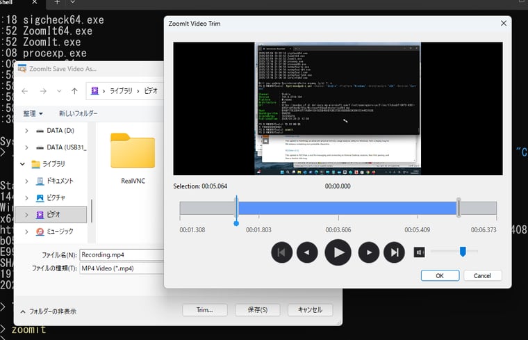
Task: Click the blue playhead marker on timeline
Action: pos(236,222)
